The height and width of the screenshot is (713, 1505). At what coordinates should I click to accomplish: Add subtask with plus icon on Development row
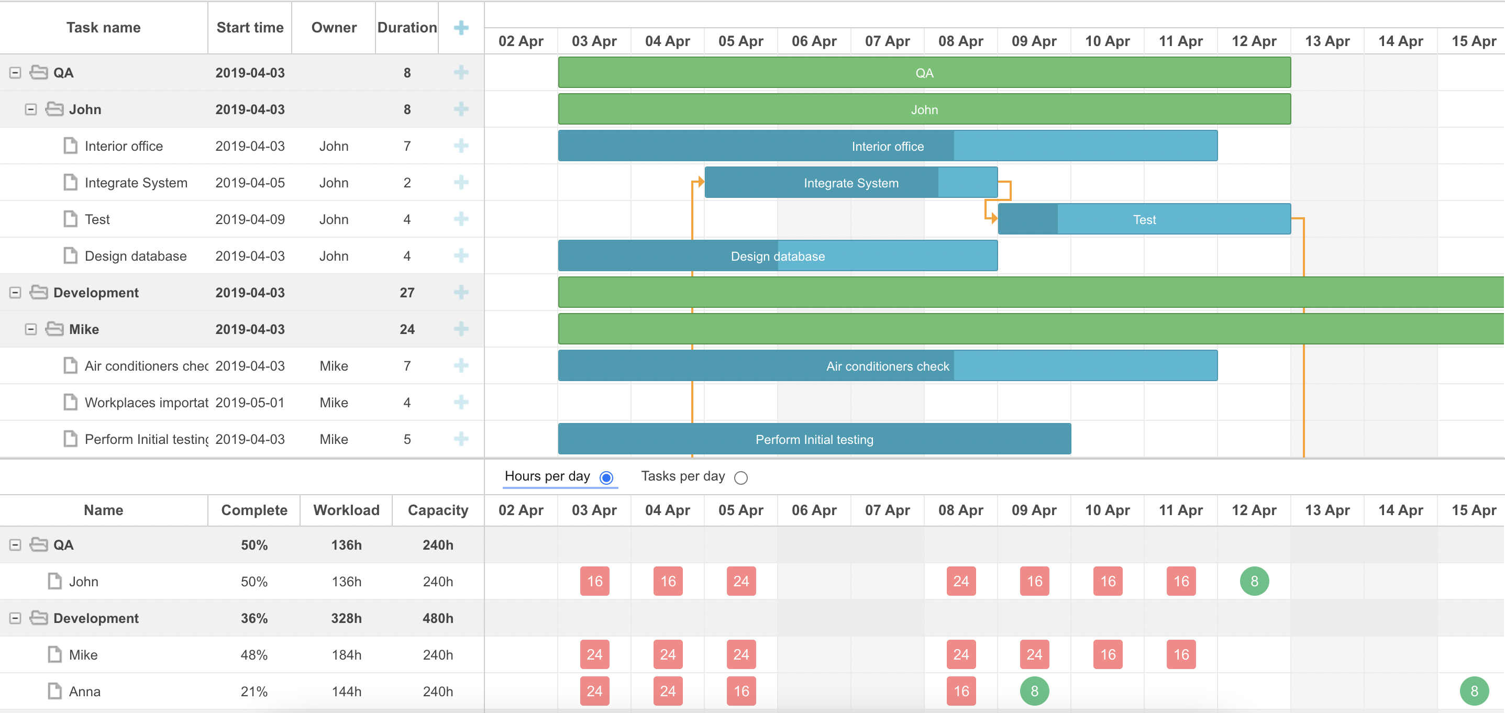pyautogui.click(x=461, y=293)
